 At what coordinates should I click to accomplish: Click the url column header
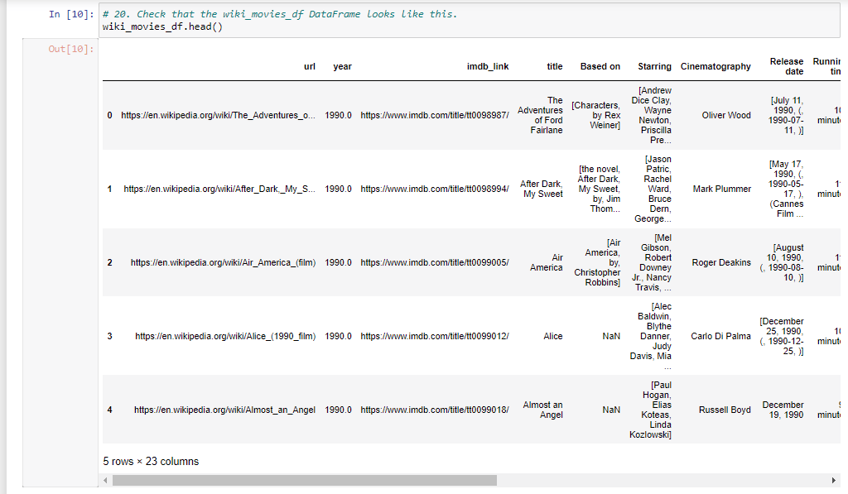pyautogui.click(x=309, y=66)
